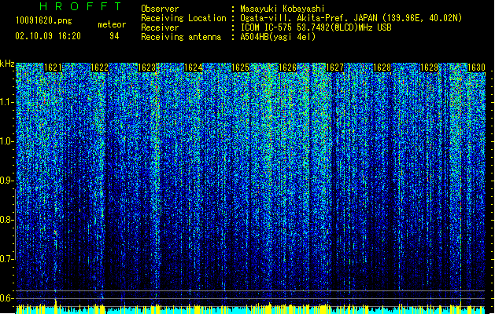This screenshot has height=314, width=495.
Task: Click the 0.7 kHz axis label
Action: (x=7, y=259)
